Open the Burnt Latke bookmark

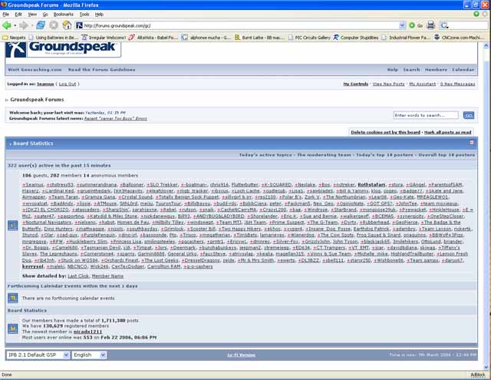pyautogui.click(x=259, y=38)
